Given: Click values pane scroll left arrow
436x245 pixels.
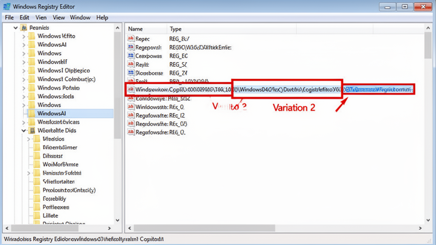Looking at the screenshot, I should 129,228.
